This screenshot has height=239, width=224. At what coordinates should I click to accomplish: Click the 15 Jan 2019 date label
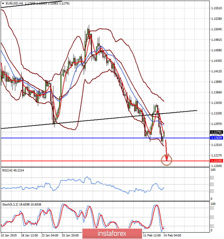(x=8, y=235)
